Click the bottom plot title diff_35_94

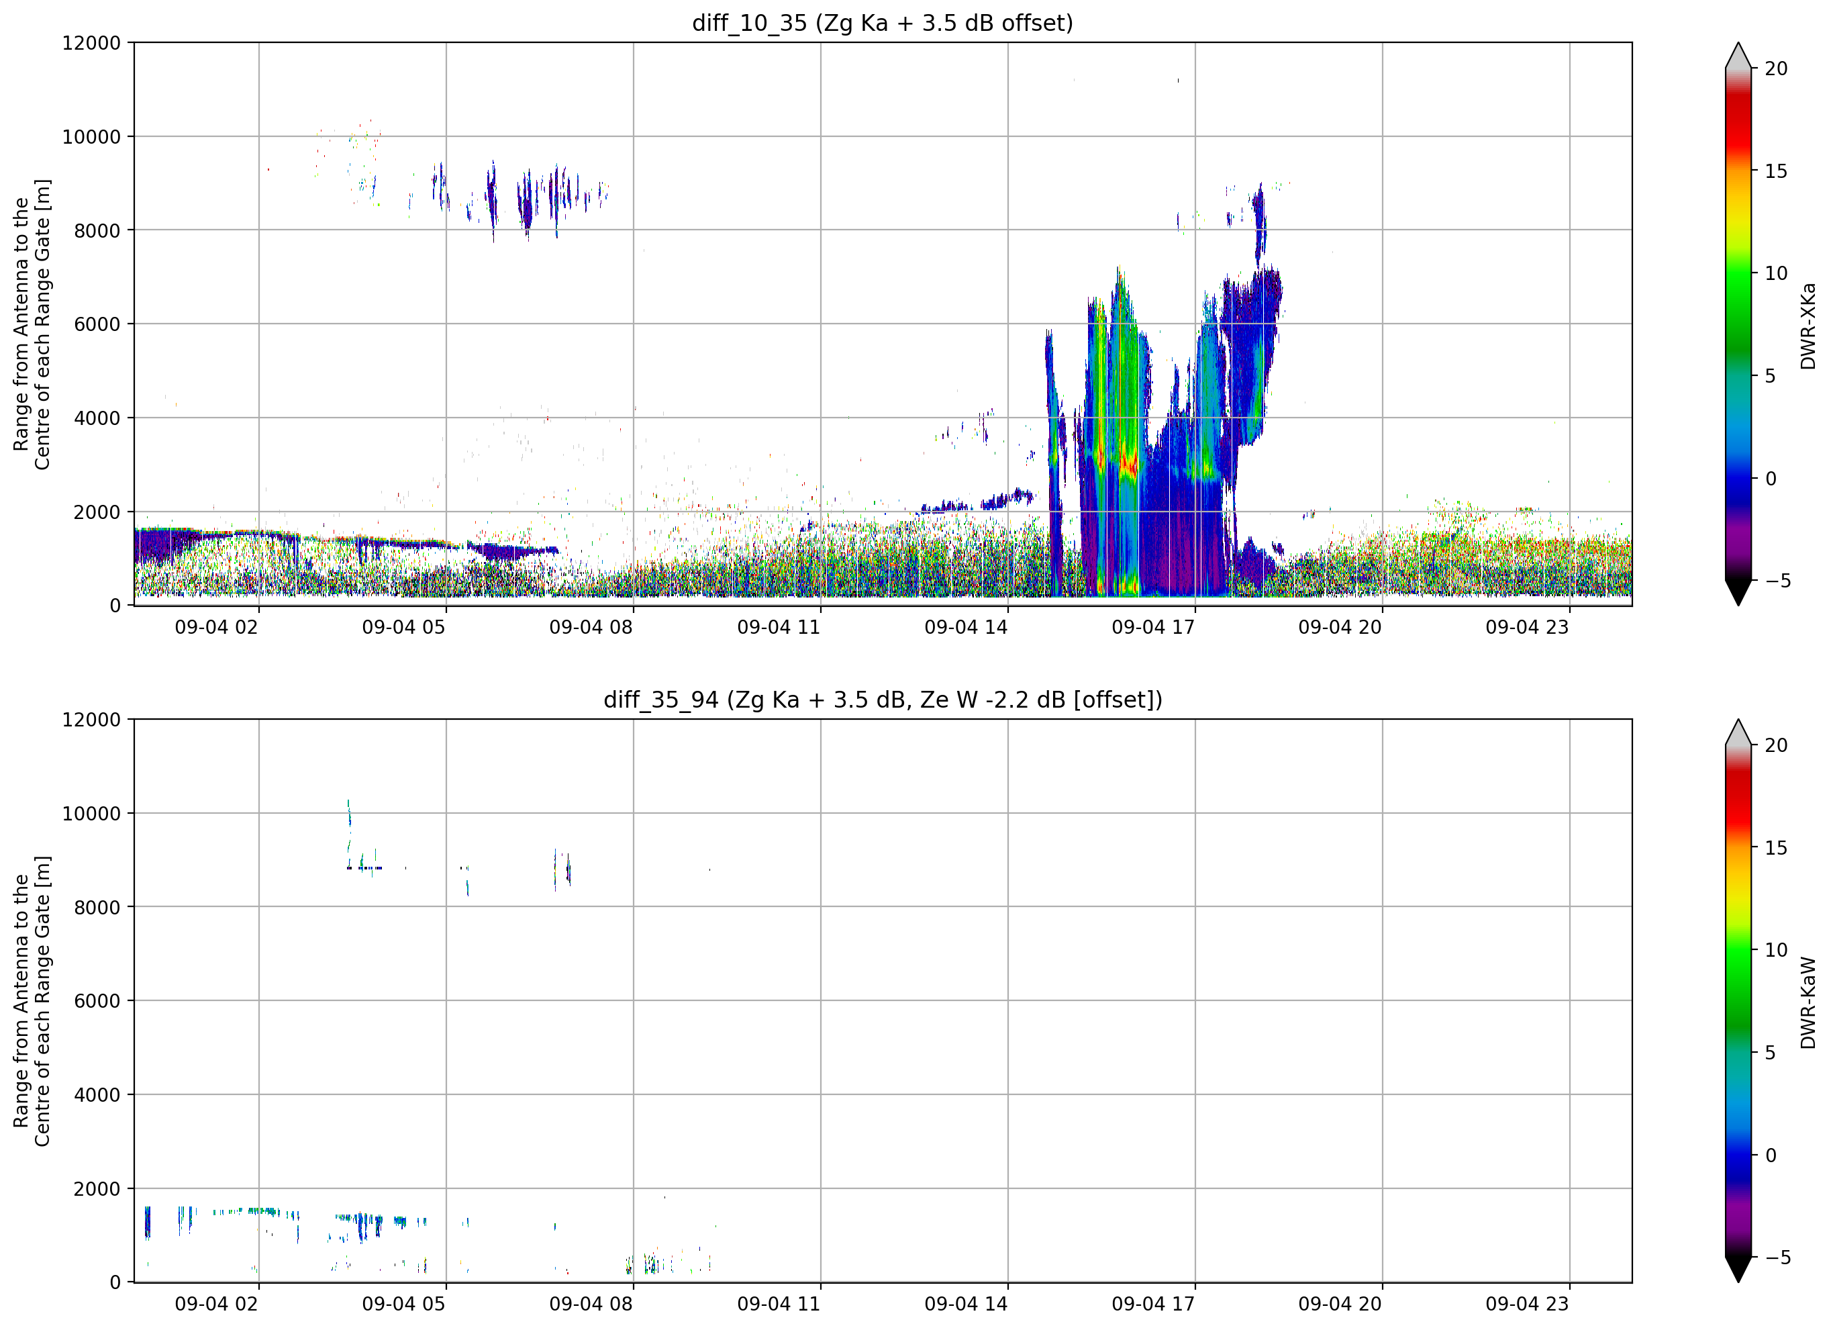click(883, 700)
